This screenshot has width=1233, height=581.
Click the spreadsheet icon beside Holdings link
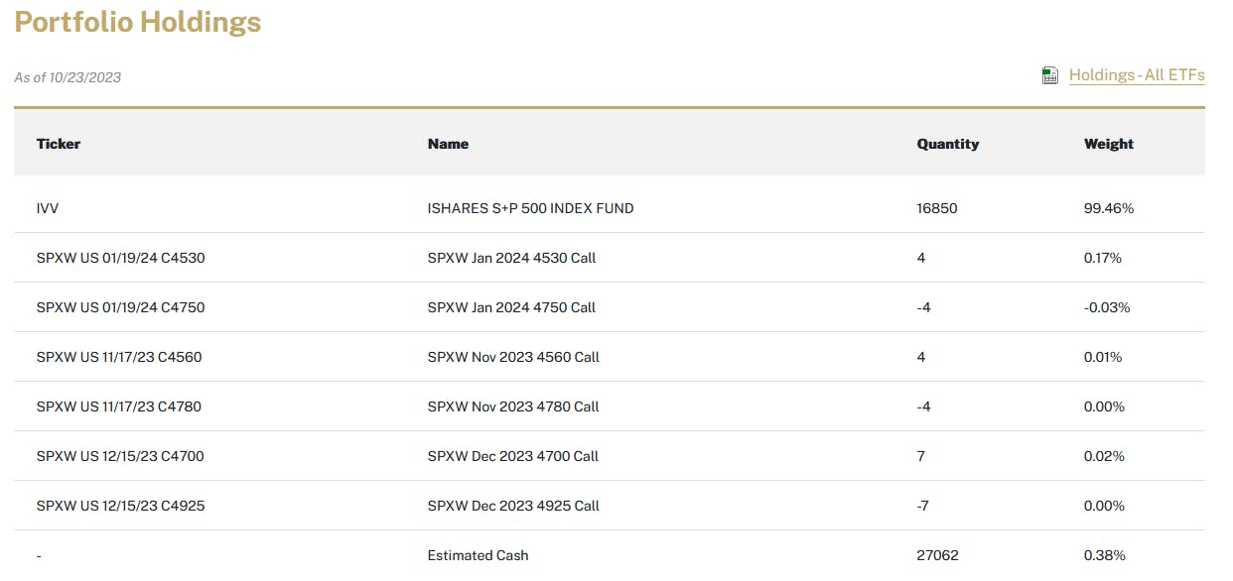1050,75
